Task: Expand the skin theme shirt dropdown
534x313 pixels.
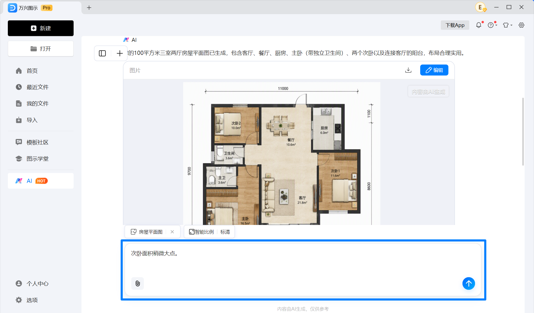Action: tap(508, 25)
